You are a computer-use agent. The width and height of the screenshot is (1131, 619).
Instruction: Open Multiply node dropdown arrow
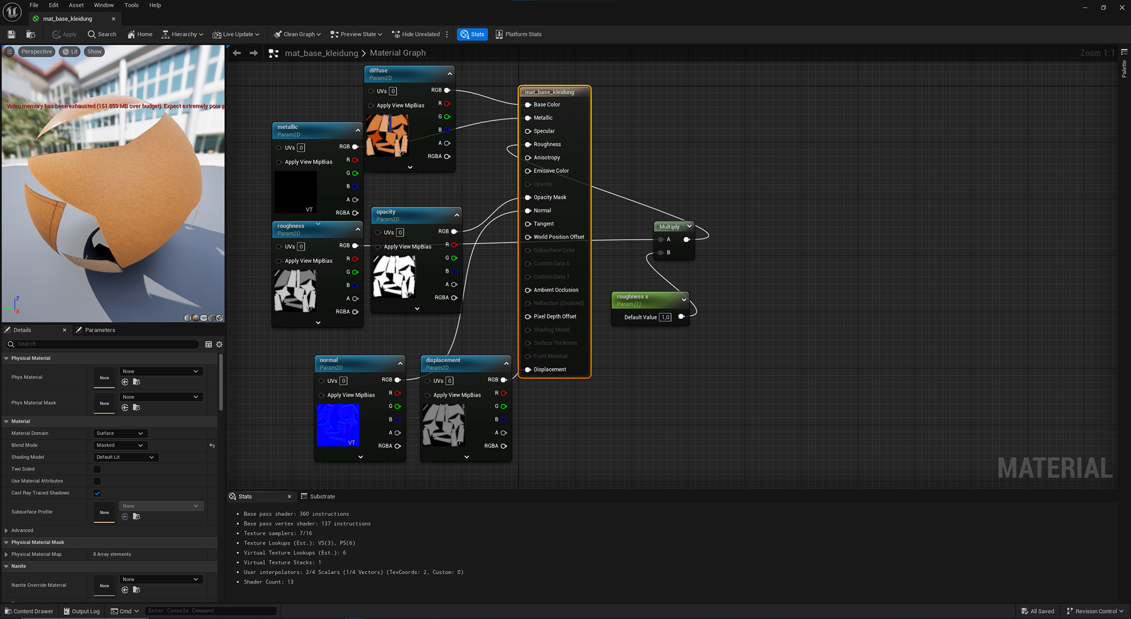click(x=689, y=227)
